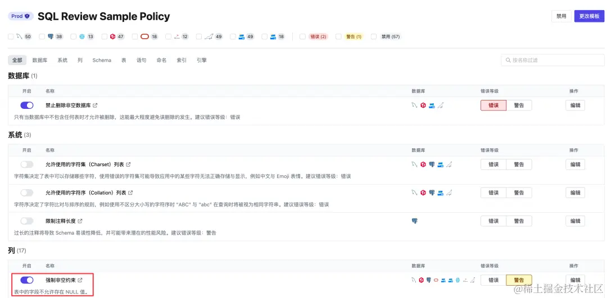Image resolution: width=607 pixels, height=298 pixels.
Task: Set Charset rule level to 错误
Action: click(x=493, y=164)
